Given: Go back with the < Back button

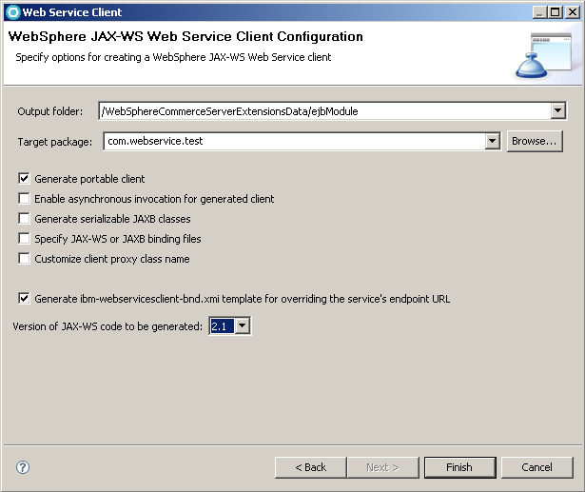Looking at the screenshot, I should [310, 467].
